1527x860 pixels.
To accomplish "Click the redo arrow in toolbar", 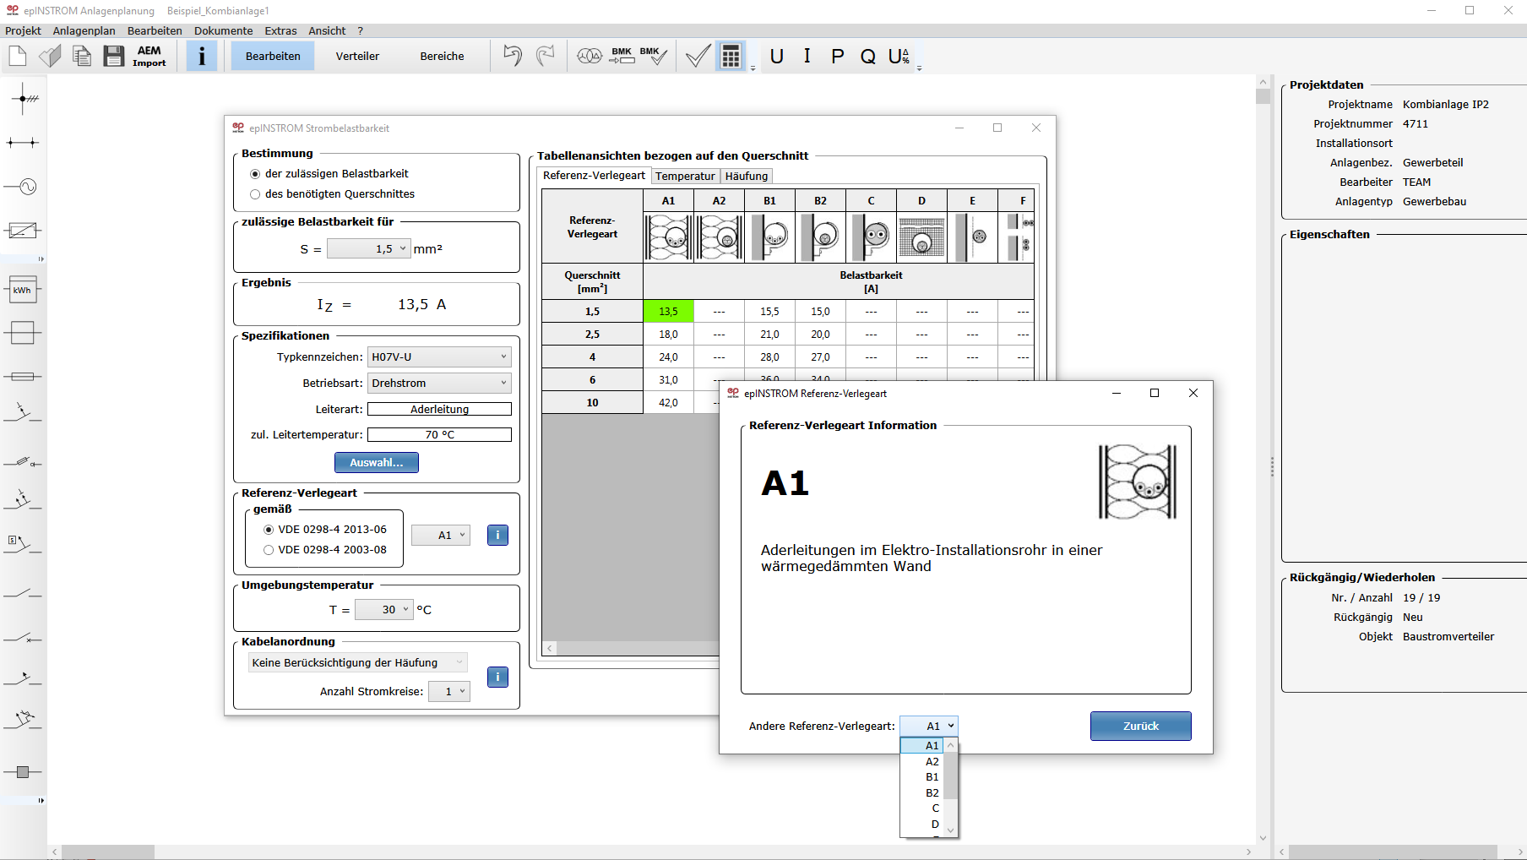I will [546, 56].
